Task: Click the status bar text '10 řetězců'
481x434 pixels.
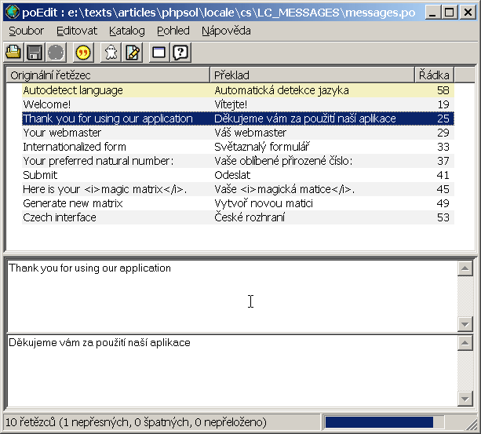Action: pos(31,422)
